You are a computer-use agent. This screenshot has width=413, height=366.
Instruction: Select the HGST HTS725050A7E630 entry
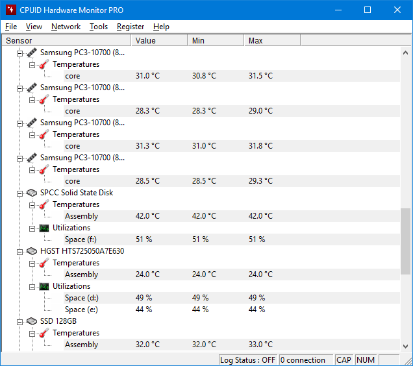[x=82, y=251]
